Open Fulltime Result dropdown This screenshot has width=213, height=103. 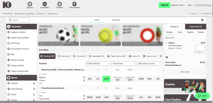tap(98, 64)
